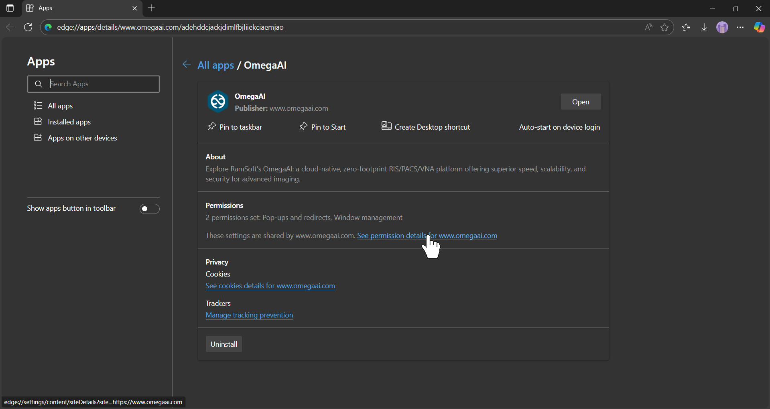This screenshot has width=770, height=409.
Task: Click the Copilot icon in the toolbar
Action: (x=759, y=27)
